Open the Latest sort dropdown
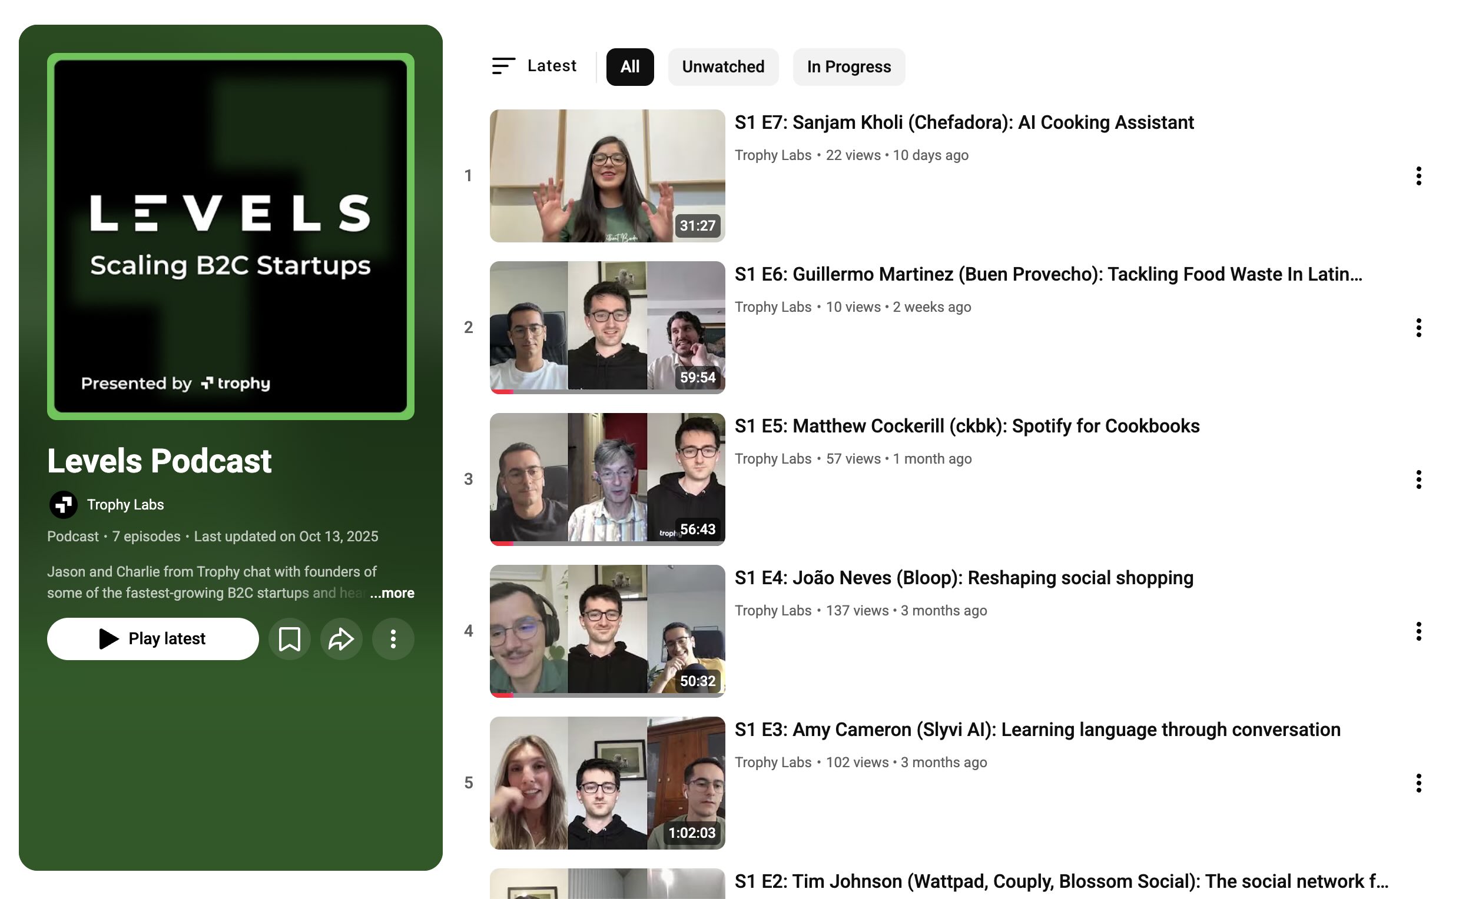 tap(535, 66)
